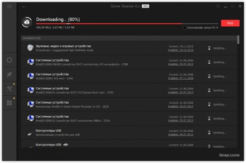Click the cloud download icon
The width and height of the screenshot is (246, 163).
pos(27,22)
